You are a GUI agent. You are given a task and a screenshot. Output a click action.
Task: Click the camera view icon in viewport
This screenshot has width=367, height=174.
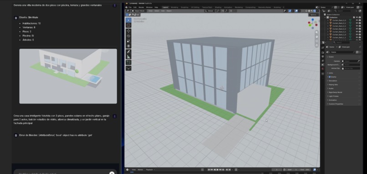(x=316, y=41)
